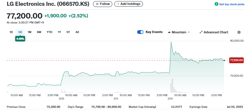Viewport: 250px width, 111px height.
Task: Click the 4.18% performance badge
Action: click(x=20, y=39)
